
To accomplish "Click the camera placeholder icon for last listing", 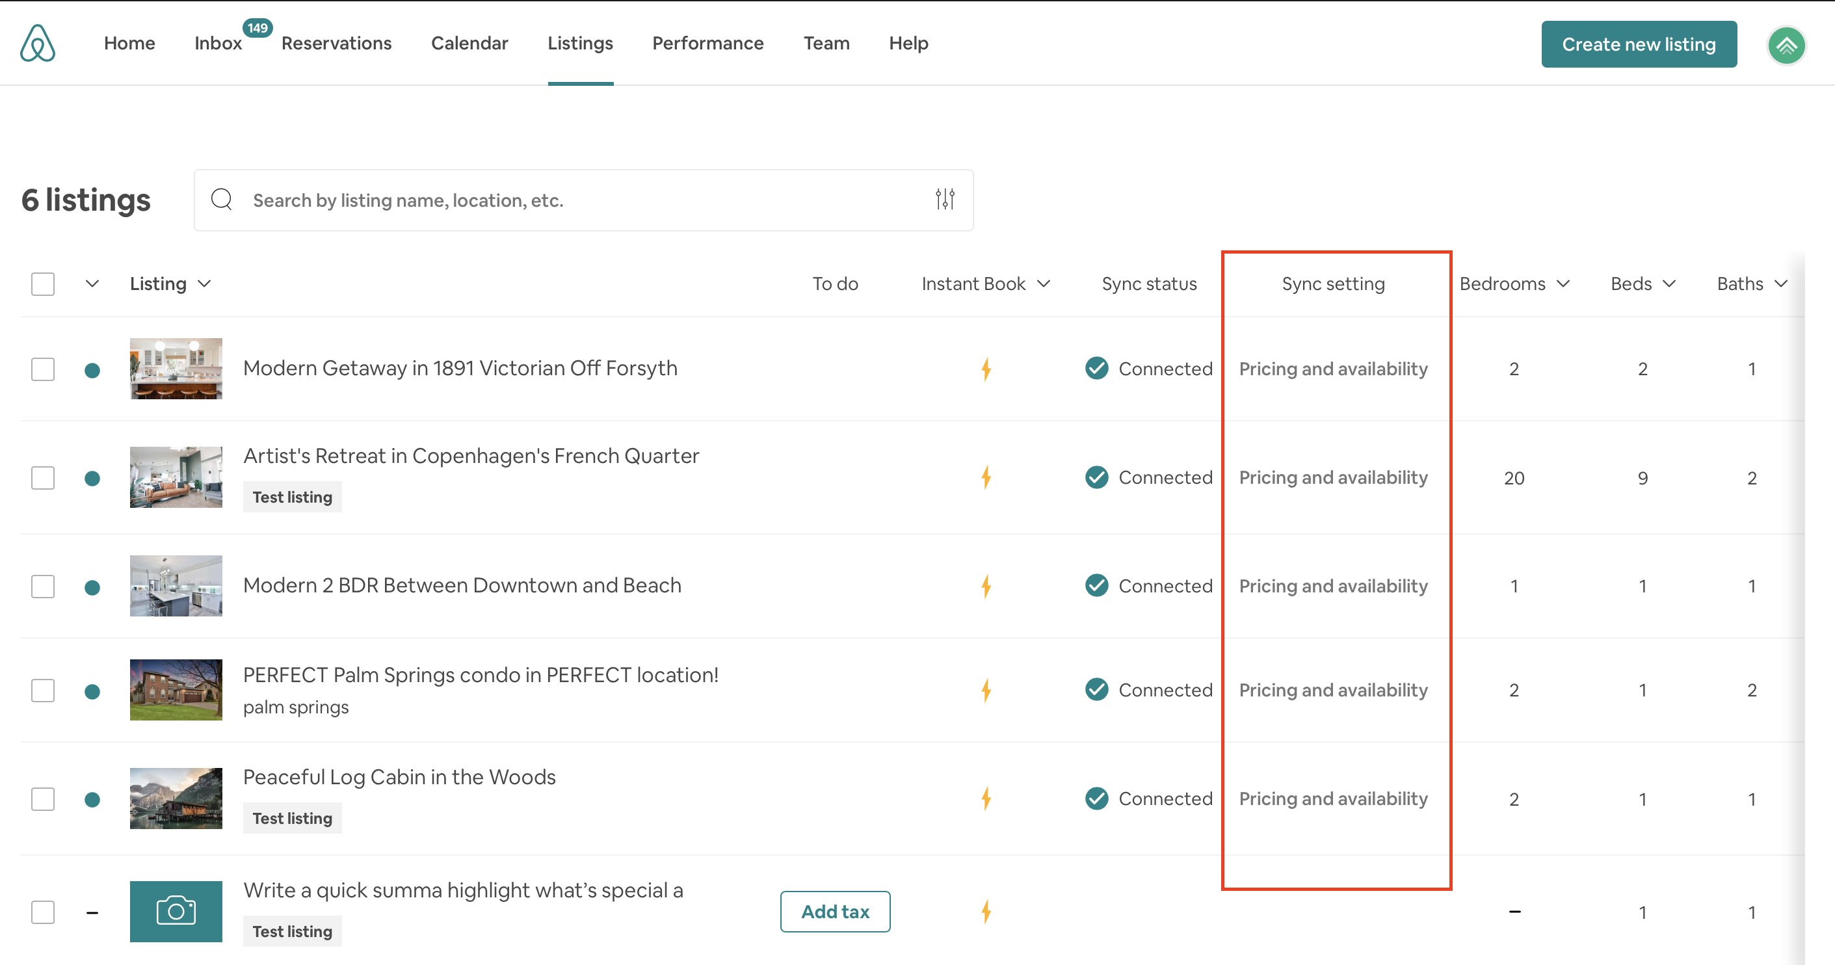I will (176, 912).
